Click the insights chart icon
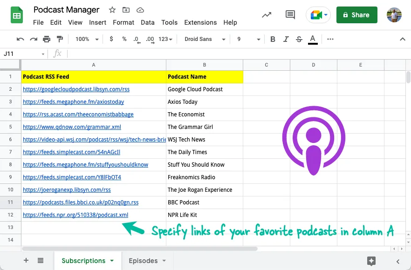The height and width of the screenshot is (270, 411). (266, 14)
